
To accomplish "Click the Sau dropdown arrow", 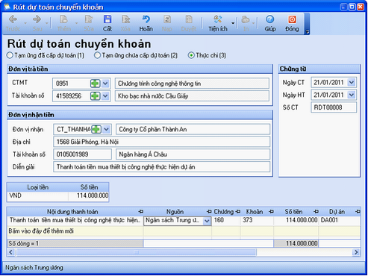I will [x=47, y=23].
